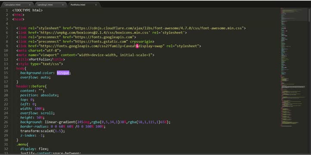Click the 'charset="utf-8"' attribute

[44, 50]
